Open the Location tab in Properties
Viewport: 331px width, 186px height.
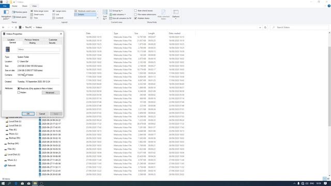pyautogui.click(x=11, y=40)
